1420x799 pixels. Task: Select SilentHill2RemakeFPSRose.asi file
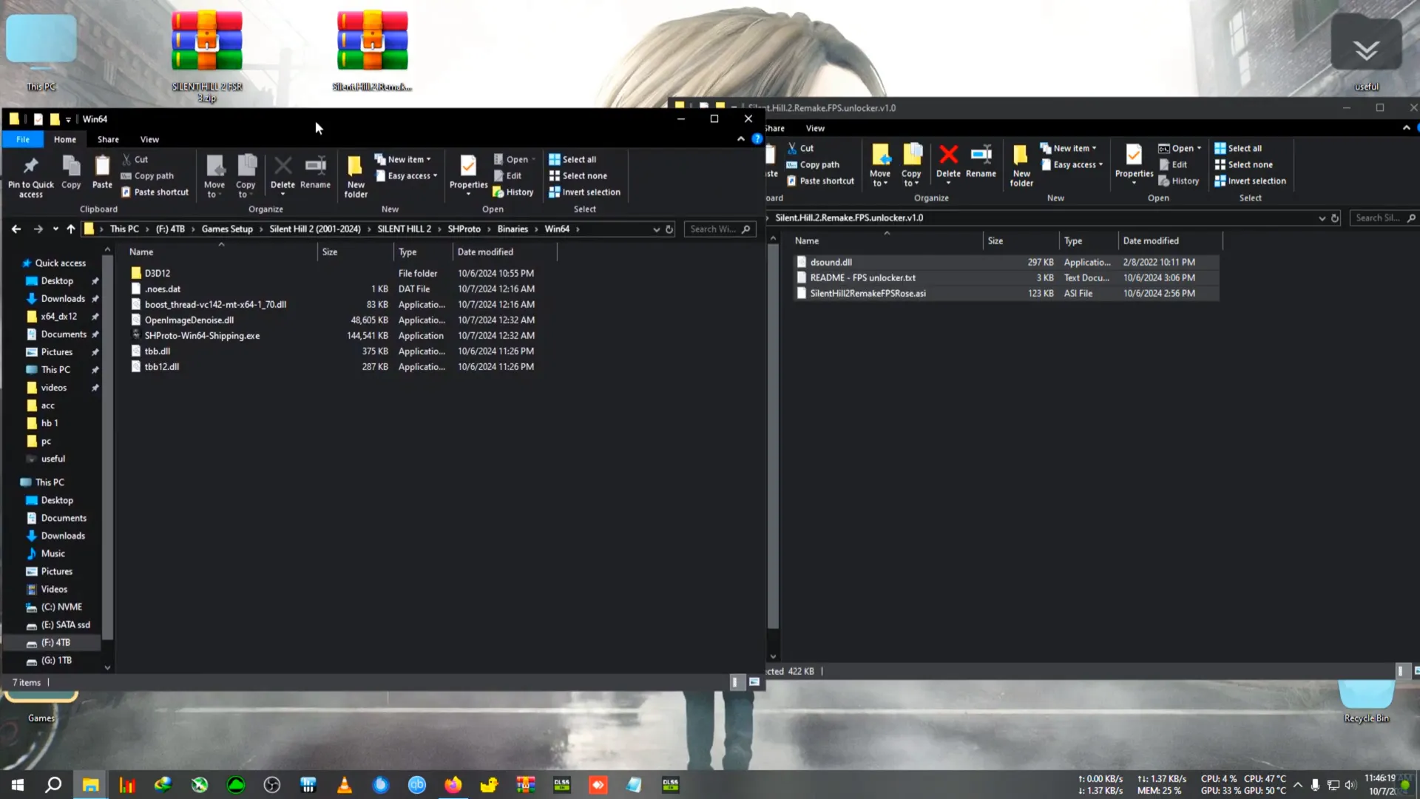[x=868, y=294]
